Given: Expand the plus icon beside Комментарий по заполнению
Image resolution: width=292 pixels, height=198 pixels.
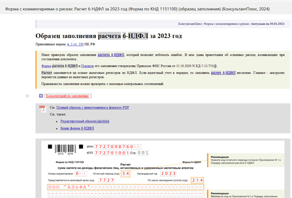Looking at the screenshot, I should tap(41, 95).
